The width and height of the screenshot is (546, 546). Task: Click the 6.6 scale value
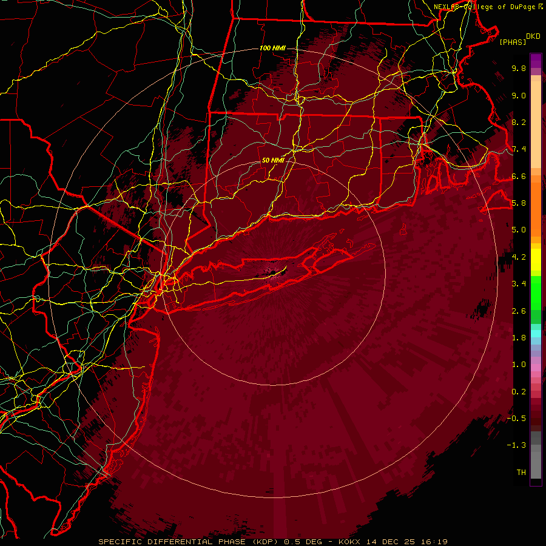click(519, 176)
